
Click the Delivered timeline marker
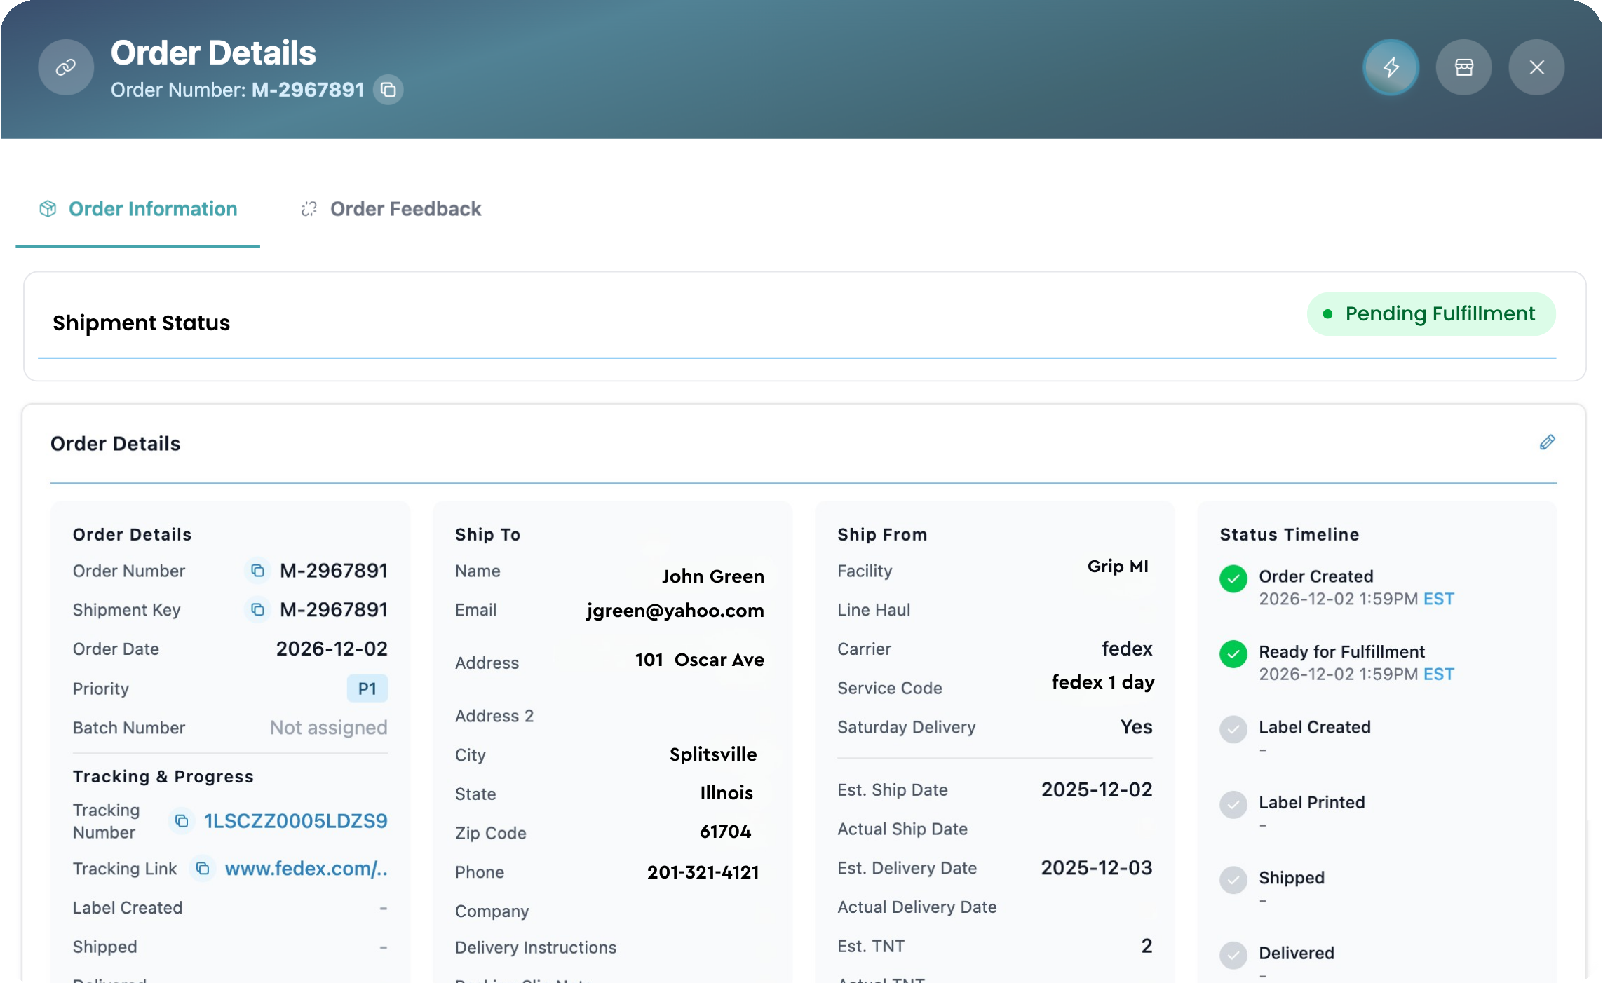[1233, 955]
